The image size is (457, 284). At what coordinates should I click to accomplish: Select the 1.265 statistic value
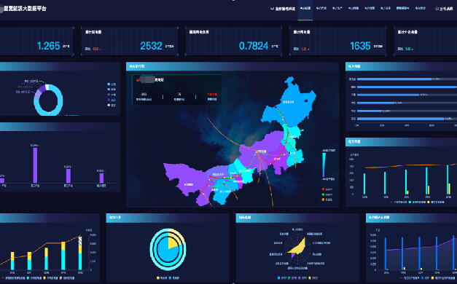point(48,46)
